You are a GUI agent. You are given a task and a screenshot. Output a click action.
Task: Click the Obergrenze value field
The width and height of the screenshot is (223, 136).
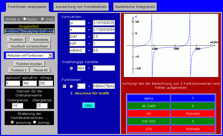tap(42, 106)
